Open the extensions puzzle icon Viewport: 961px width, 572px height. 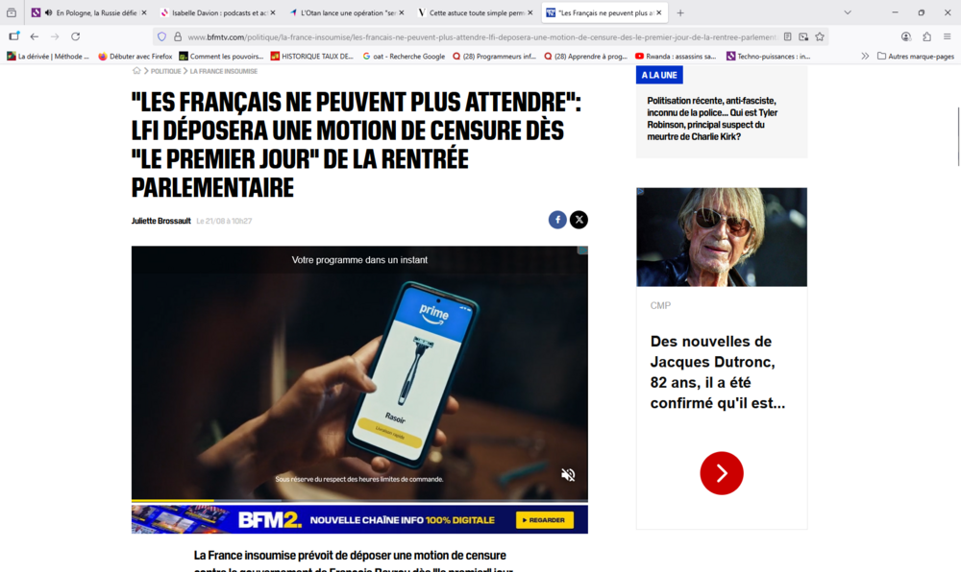point(926,36)
